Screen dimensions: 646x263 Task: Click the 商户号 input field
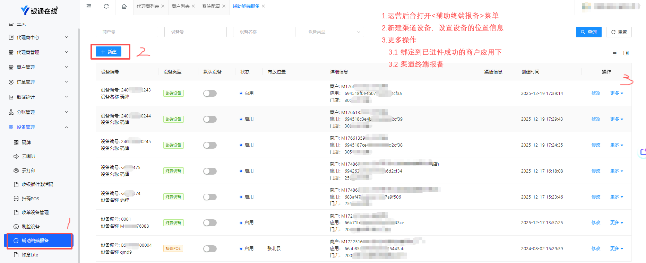(x=127, y=32)
